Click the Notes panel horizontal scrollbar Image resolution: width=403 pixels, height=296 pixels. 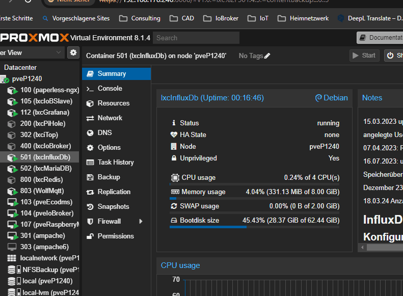click(385, 248)
